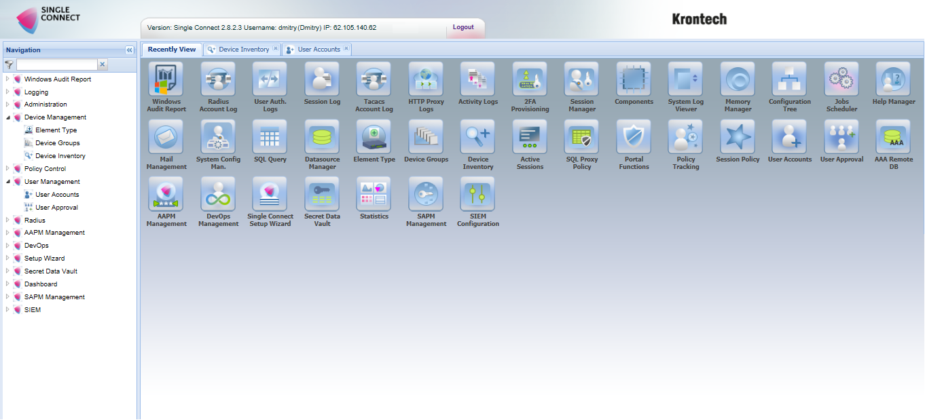Open the Session Log icon
Screen dimensions: 925x420
click(x=322, y=79)
